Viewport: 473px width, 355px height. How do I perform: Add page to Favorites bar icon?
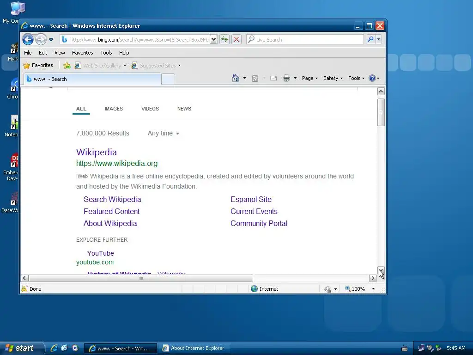click(67, 66)
